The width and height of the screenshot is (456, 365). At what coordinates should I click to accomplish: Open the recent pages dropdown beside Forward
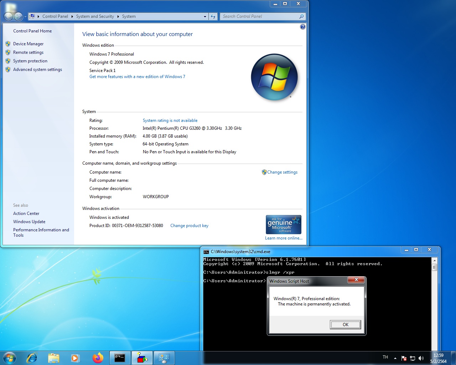tap(25, 17)
